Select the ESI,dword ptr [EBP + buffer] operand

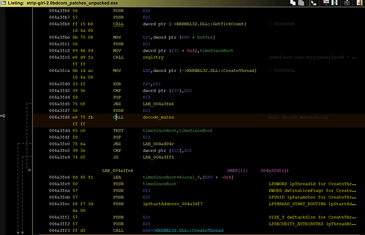[179, 37]
